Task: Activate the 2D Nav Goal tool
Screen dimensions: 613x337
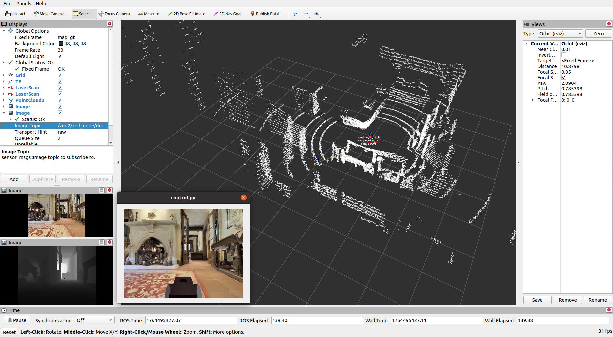Action: click(227, 14)
